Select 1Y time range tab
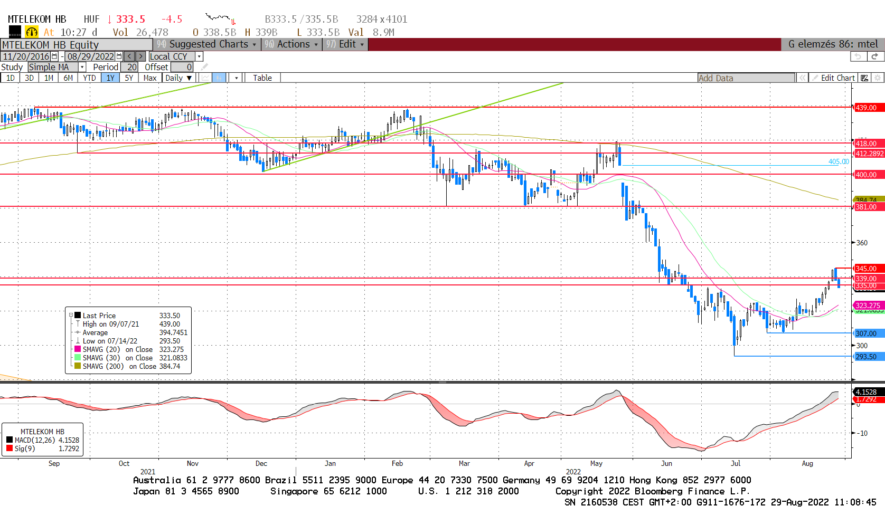885x525 pixels. tap(110, 78)
